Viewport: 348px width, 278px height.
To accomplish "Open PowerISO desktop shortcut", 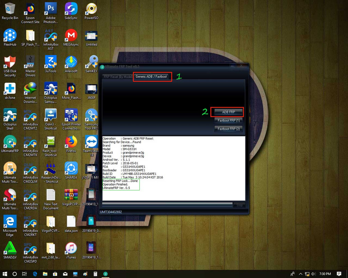I will tap(92, 11).
